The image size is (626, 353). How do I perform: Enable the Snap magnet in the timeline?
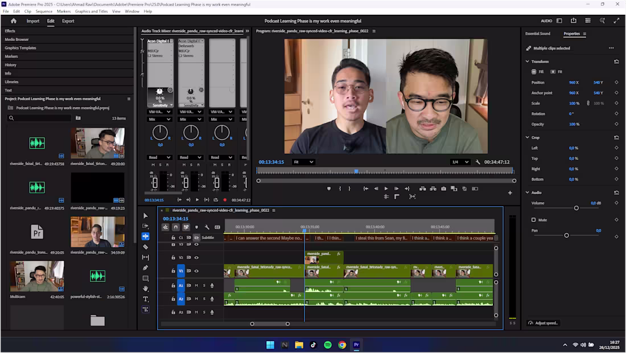tap(176, 227)
